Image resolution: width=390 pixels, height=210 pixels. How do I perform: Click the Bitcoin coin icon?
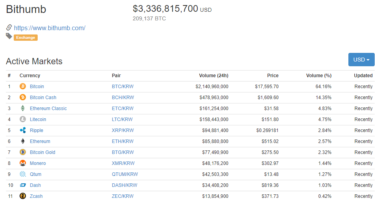pos(23,87)
